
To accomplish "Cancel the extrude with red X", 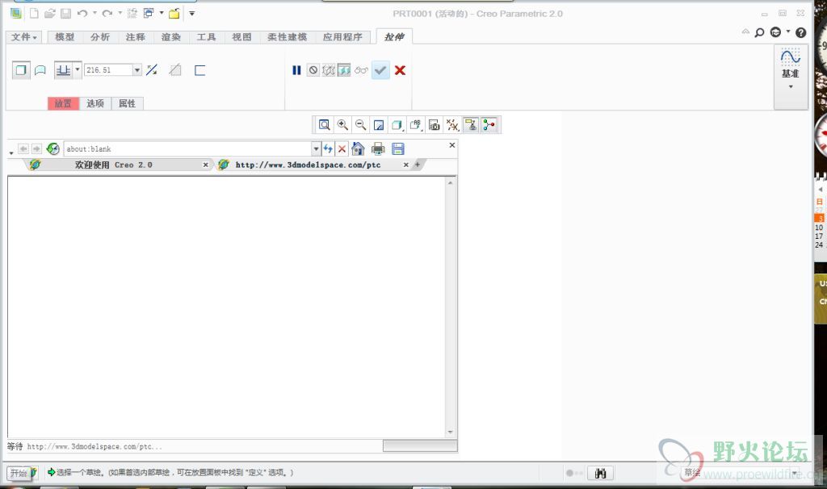I will click(x=401, y=70).
